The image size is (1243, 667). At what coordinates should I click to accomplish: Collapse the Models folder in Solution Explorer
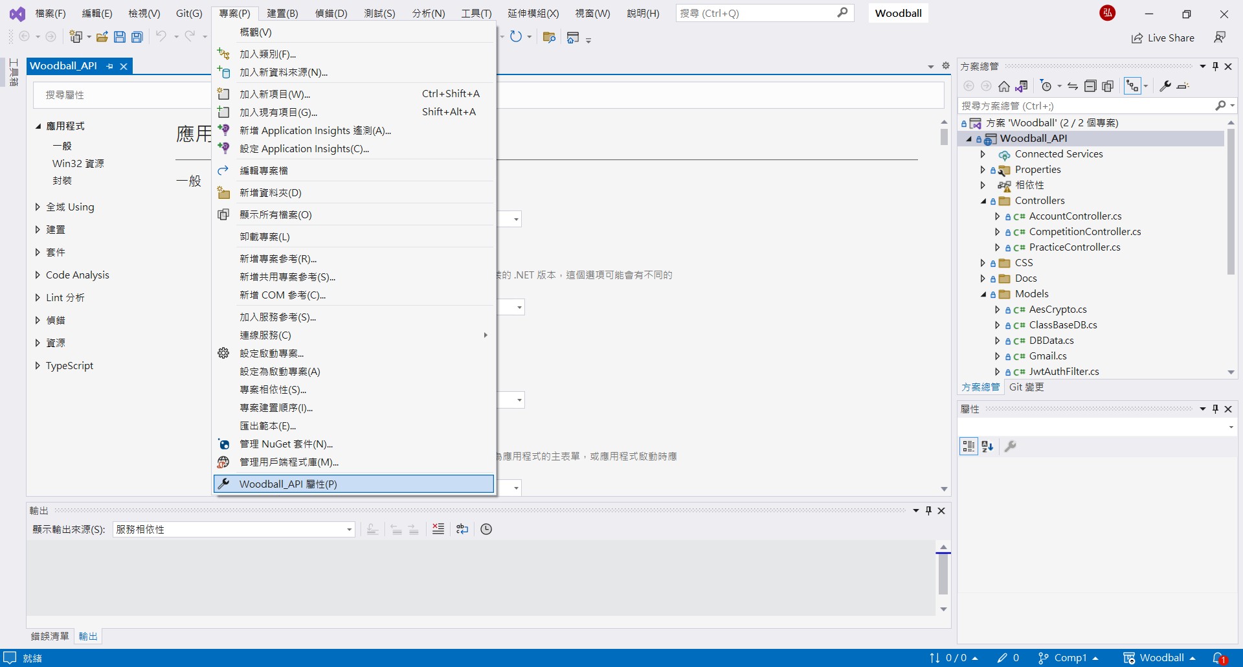point(983,294)
